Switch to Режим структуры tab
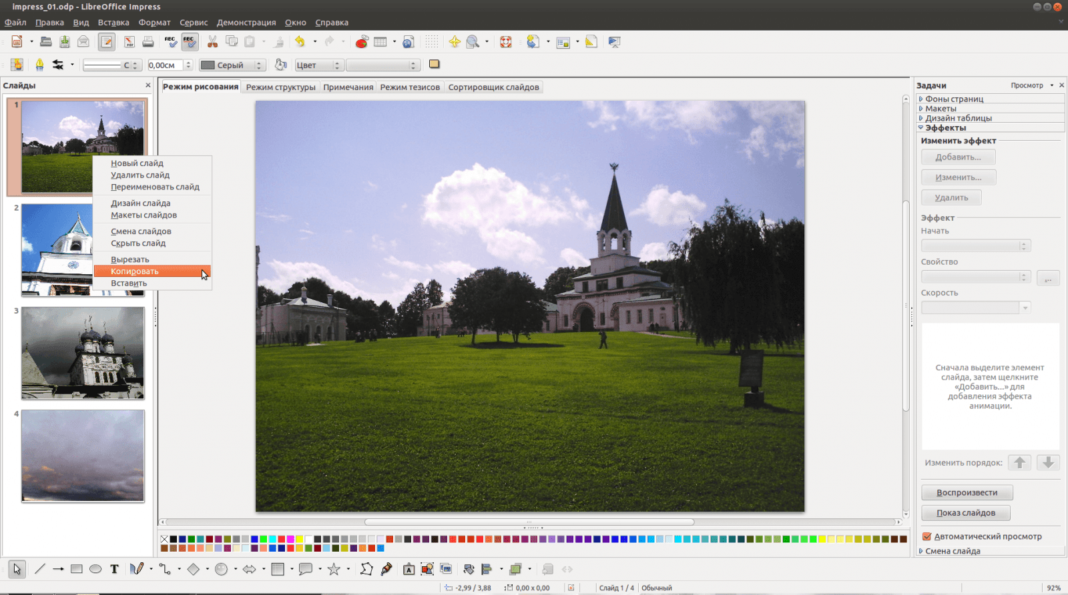This screenshot has height=595, width=1068. pos(281,87)
